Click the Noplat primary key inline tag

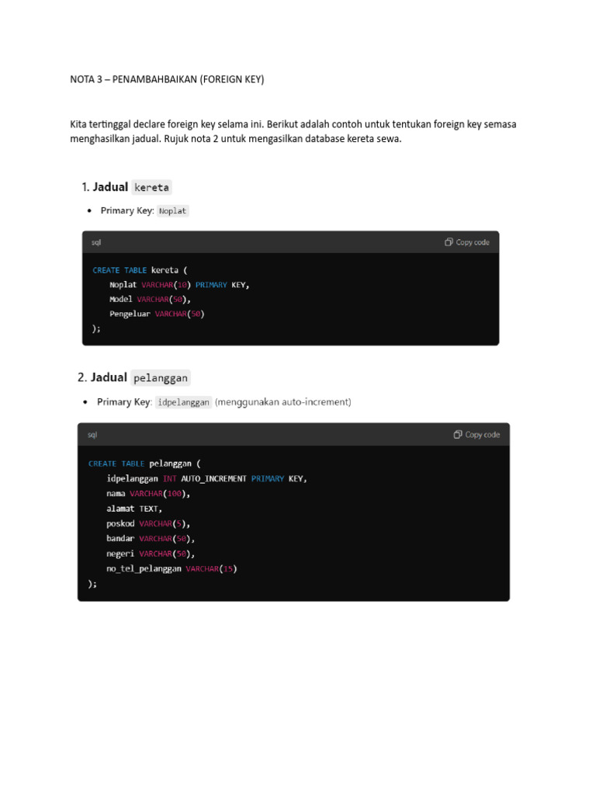(x=173, y=210)
